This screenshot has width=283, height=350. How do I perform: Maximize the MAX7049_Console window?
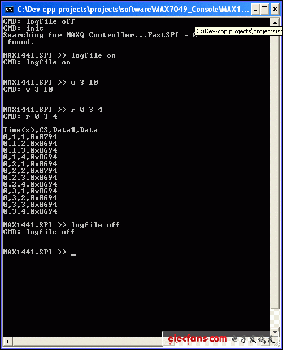[265, 10]
